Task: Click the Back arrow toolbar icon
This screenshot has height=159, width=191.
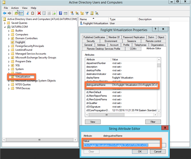Action: click(5, 13)
